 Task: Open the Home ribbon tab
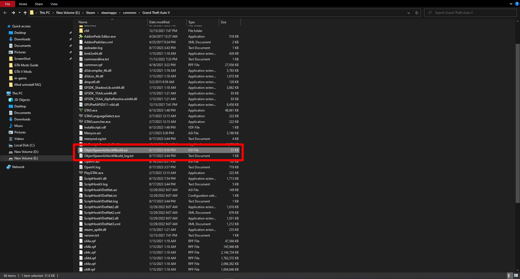pos(23,4)
